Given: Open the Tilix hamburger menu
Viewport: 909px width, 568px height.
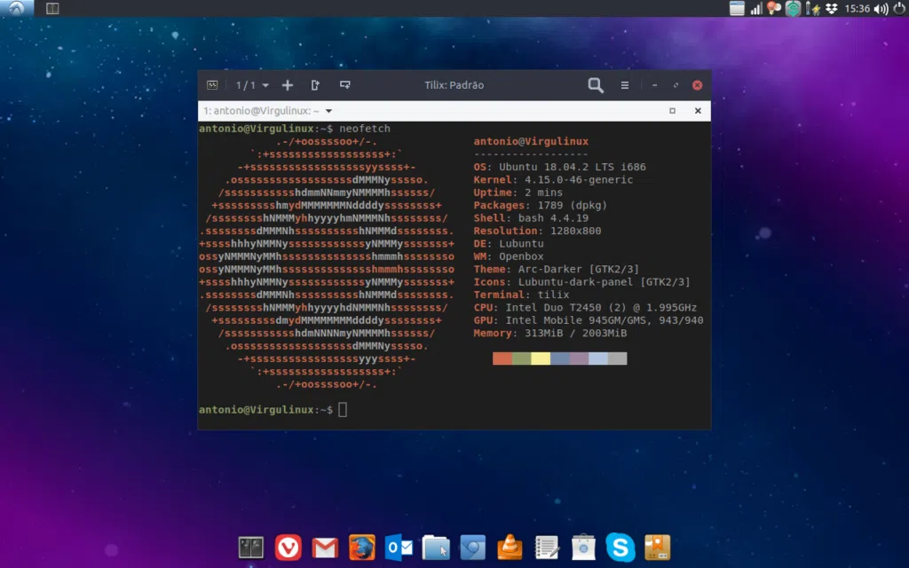Looking at the screenshot, I should 624,85.
